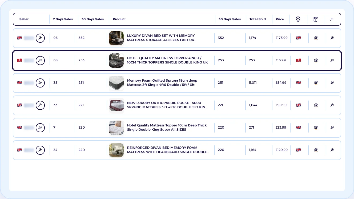354x199 pixels.
Task: Click the shipping box icon in the £175.99 row
Action: tap(316, 38)
